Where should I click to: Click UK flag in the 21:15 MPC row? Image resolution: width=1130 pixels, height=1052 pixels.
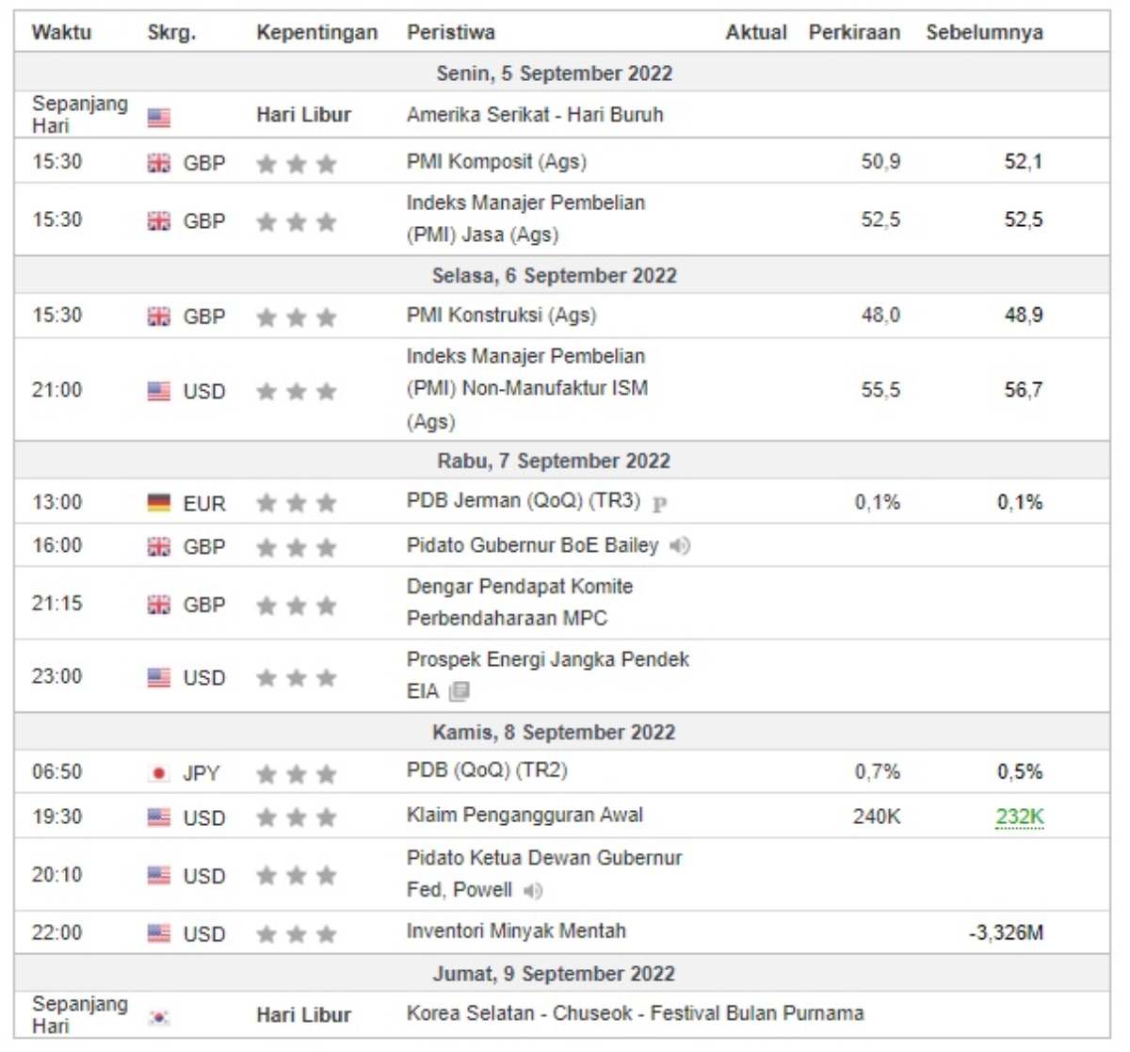[x=159, y=605]
